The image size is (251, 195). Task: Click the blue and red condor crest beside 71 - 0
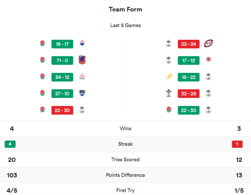[82, 60]
